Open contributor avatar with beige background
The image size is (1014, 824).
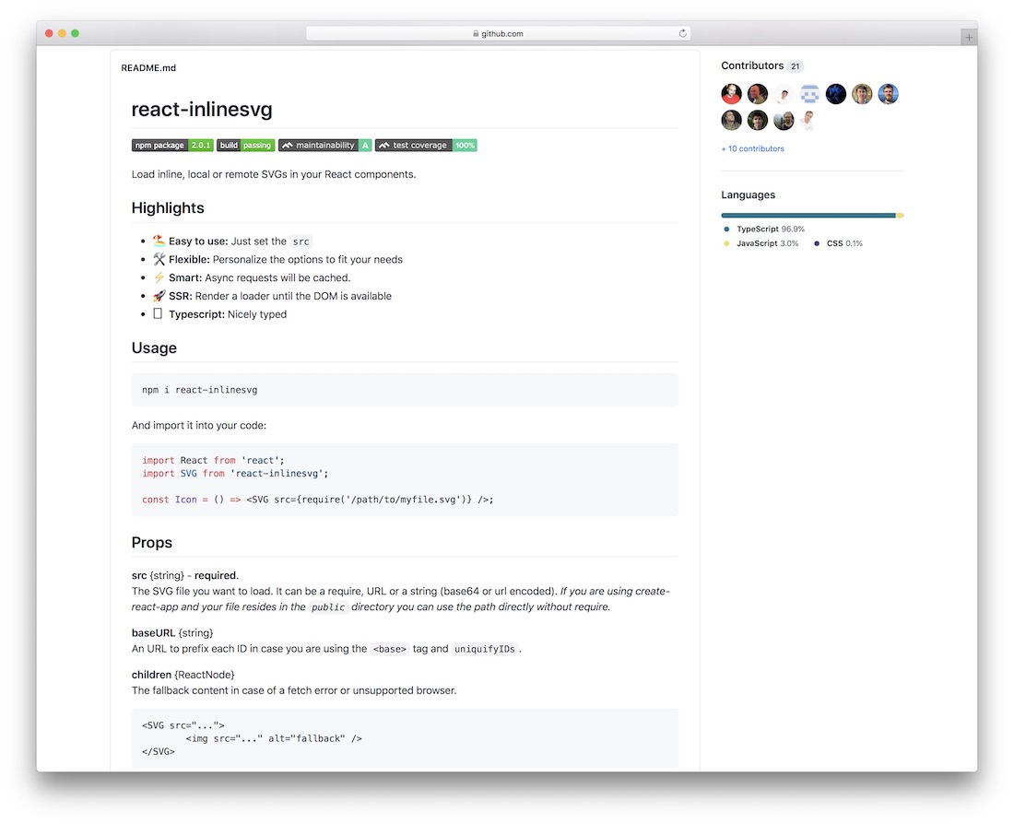862,94
